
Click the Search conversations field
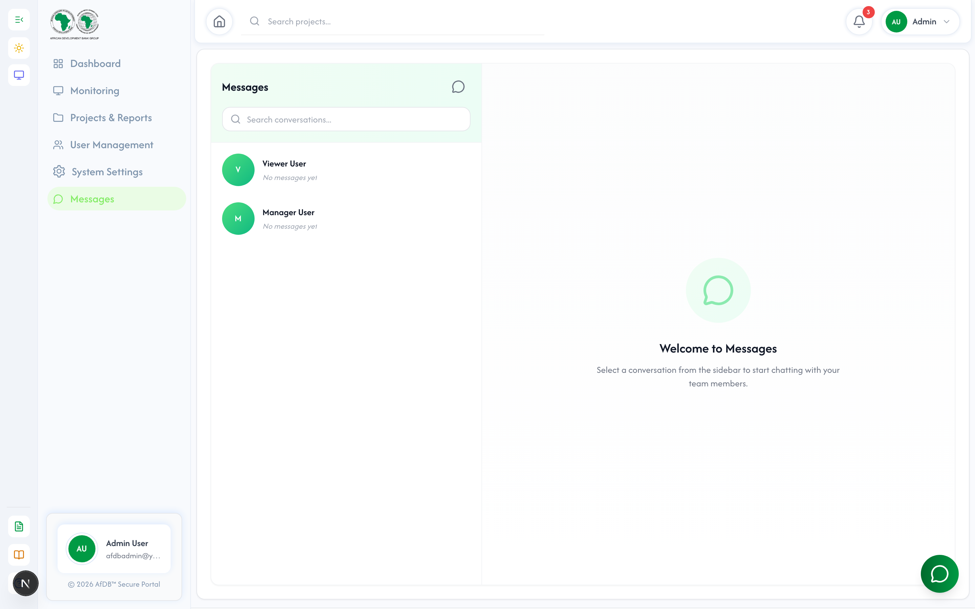pos(346,119)
